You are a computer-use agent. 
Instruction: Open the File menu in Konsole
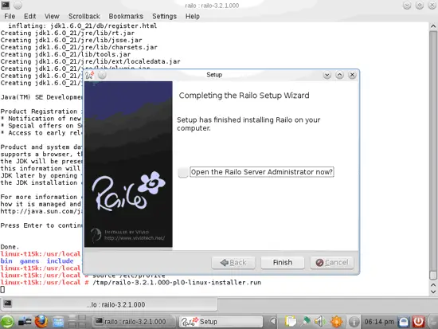10,16
